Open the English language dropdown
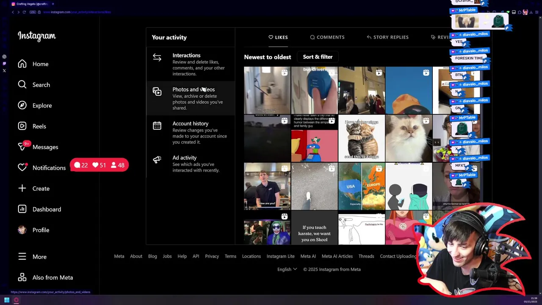Screen dimensions: 542x305 pyautogui.click(x=287, y=269)
